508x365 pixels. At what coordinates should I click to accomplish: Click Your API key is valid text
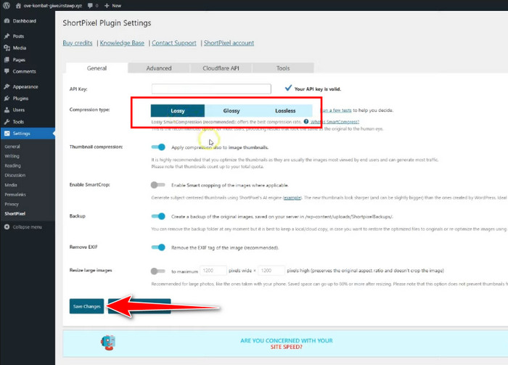coord(318,89)
